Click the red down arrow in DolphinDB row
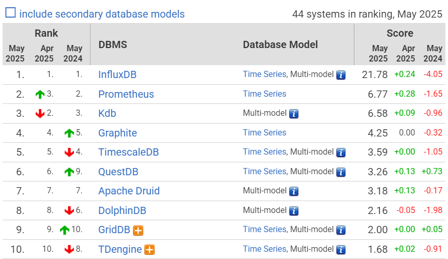The image size is (448, 259). [69, 211]
